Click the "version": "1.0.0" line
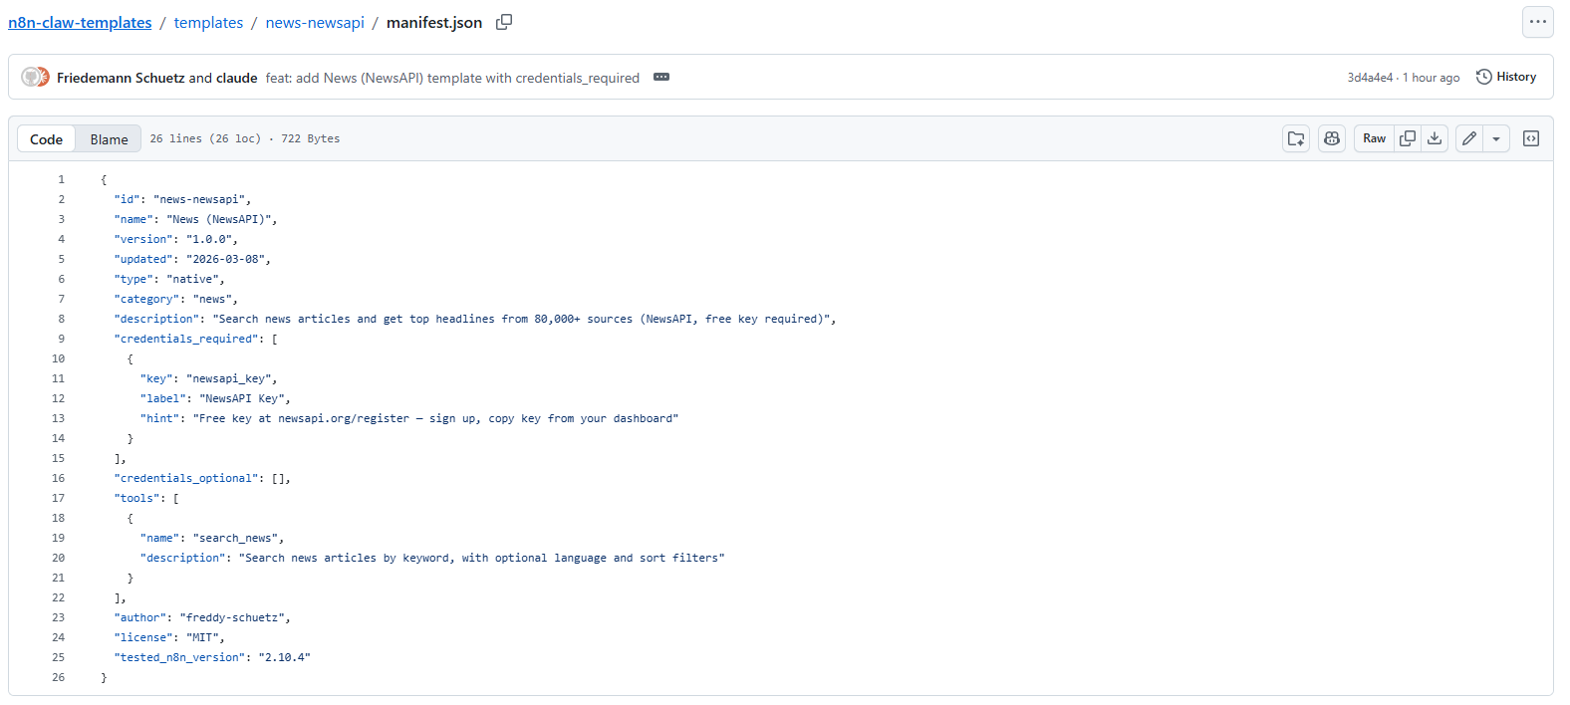The height and width of the screenshot is (705, 1570). click(x=176, y=239)
